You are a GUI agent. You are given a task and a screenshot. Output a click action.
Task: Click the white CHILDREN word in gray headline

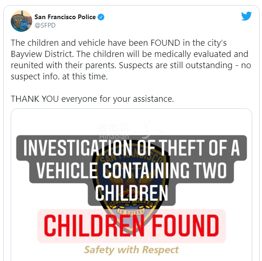pos(131,193)
